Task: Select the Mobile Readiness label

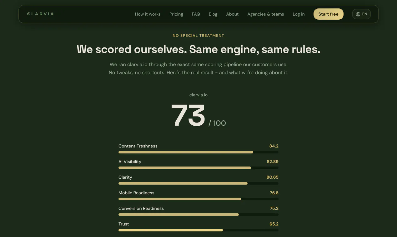Action: click(x=136, y=193)
